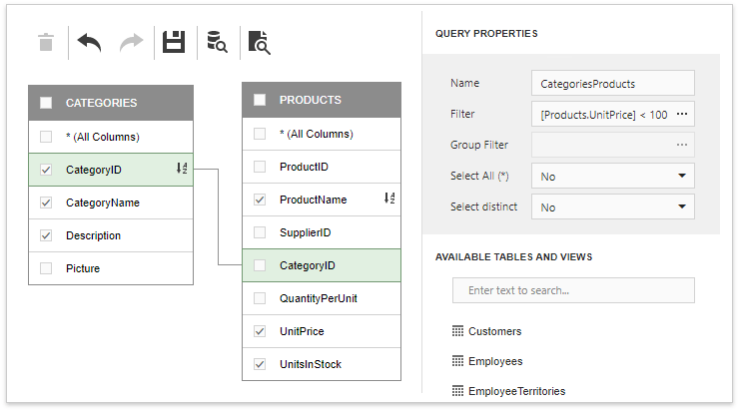Open Group Filter editor ellipsis button

coord(682,145)
